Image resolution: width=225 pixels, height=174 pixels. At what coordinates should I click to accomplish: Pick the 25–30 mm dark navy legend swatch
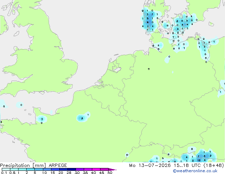pos(72,169)
